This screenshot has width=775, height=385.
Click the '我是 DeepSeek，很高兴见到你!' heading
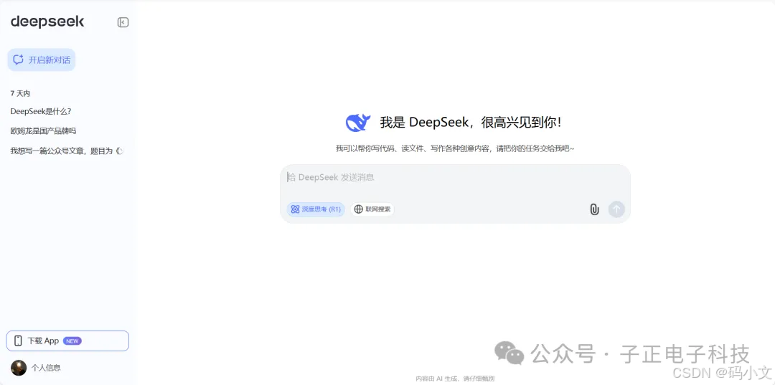click(471, 123)
